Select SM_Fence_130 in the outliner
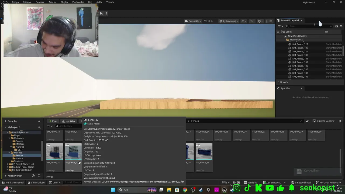345x194 pixels. coord(300,55)
